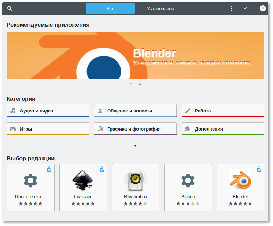Click the Bijiben star rating

(188, 203)
